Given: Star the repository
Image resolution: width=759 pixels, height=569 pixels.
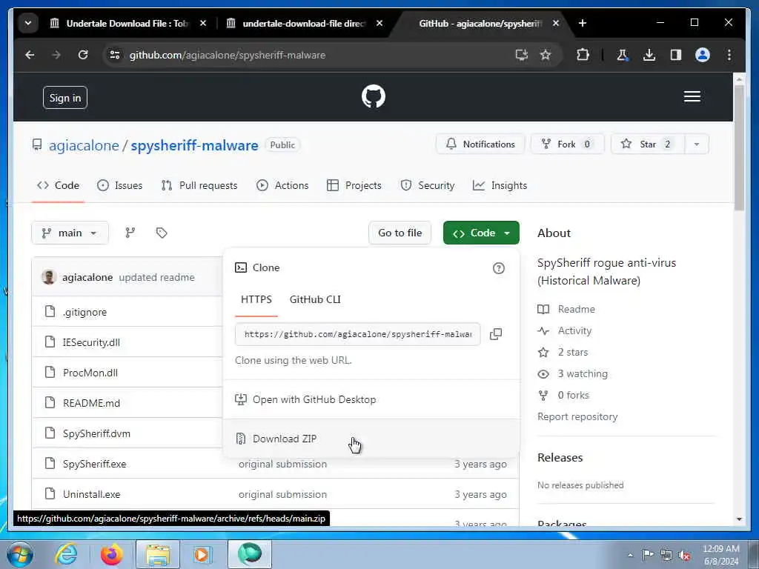Looking at the screenshot, I should pyautogui.click(x=648, y=144).
